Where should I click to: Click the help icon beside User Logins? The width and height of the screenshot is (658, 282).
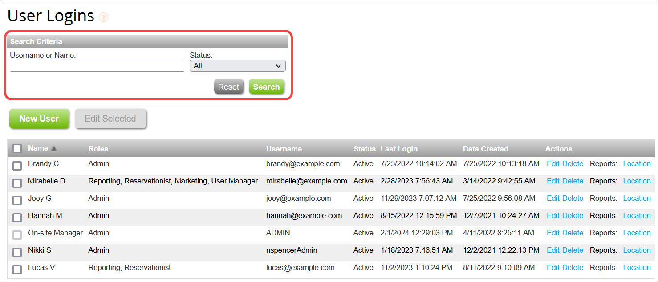tap(104, 16)
